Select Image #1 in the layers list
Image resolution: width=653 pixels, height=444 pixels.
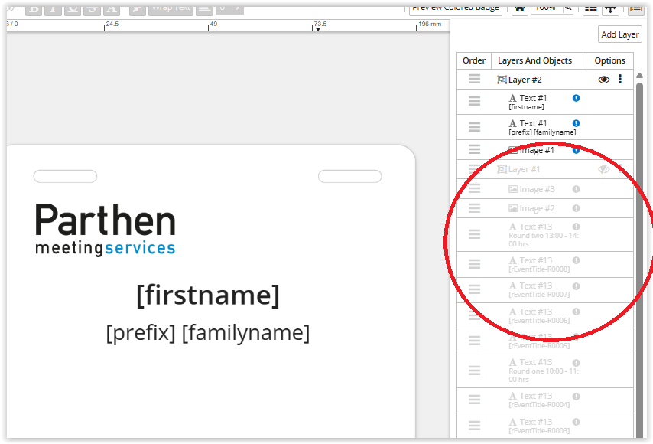point(536,150)
